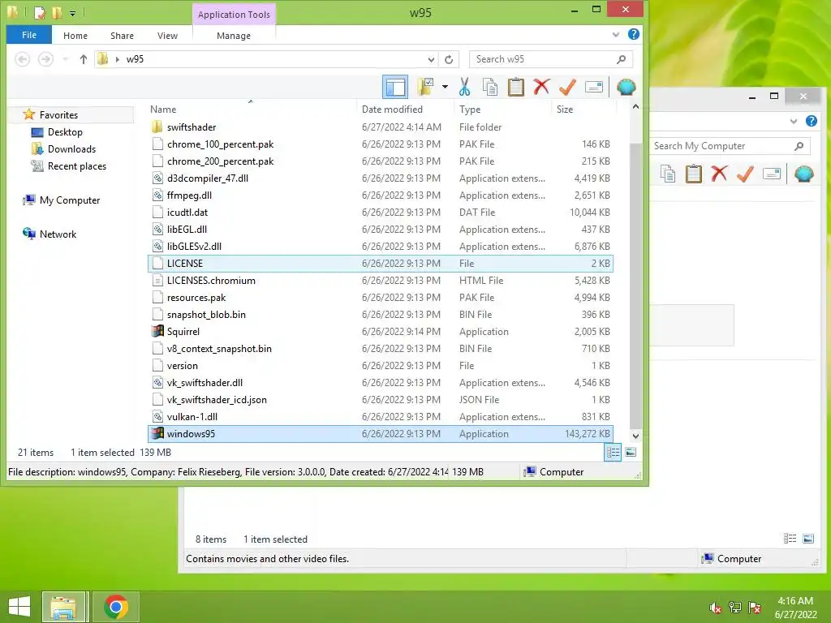The image size is (831, 623).
Task: Open help in w95 window
Action: coord(633,34)
